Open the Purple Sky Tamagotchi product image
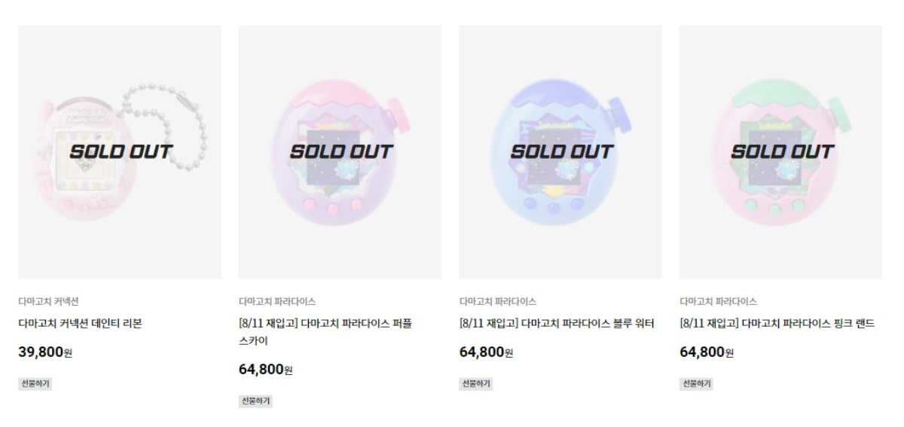 (340, 151)
